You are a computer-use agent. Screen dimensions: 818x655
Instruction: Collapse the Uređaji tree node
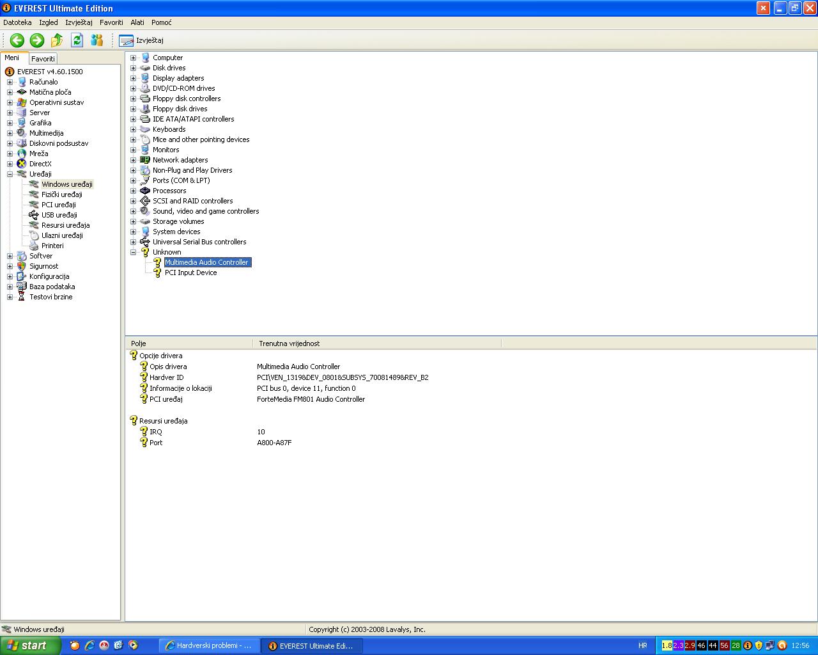click(x=10, y=174)
